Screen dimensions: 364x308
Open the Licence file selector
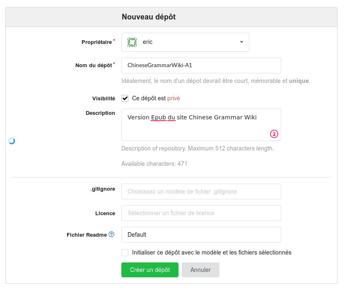[201, 213]
